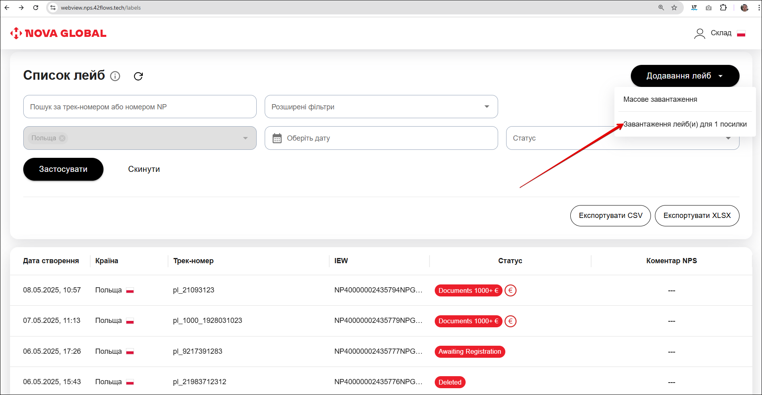Viewport: 762px width, 395px height.
Task: Export list with Експортувати CSV button
Action: coord(610,216)
